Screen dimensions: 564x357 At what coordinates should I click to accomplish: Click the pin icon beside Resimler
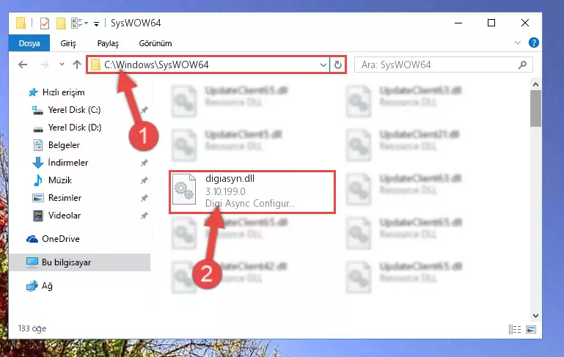tap(144, 198)
